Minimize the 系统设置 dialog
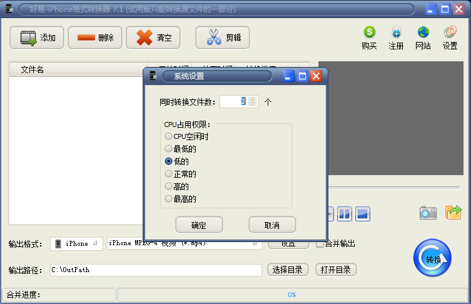This screenshot has width=471, height=304. (x=288, y=76)
